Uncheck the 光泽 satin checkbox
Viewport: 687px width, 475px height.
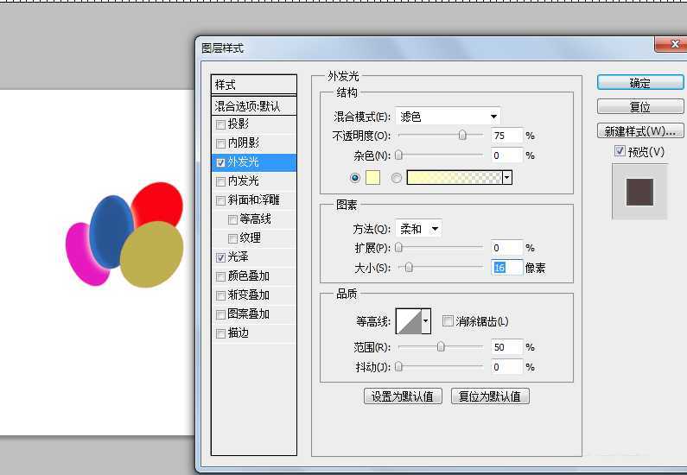coord(221,258)
